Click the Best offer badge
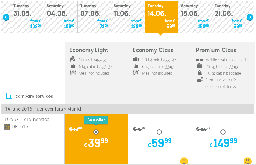 (x=96, y=120)
